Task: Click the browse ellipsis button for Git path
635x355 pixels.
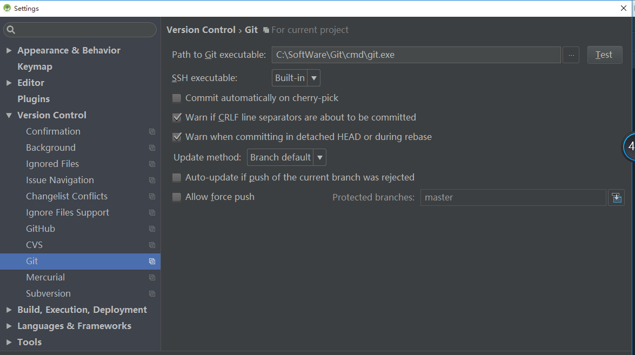Action: [x=571, y=55]
